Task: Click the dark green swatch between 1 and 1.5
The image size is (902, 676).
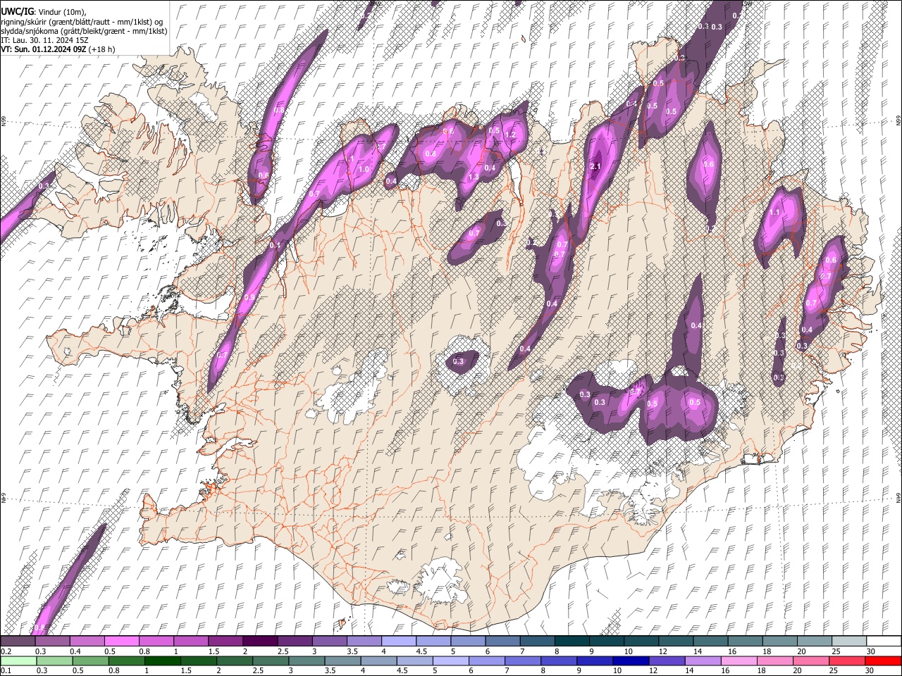Action: point(163,661)
